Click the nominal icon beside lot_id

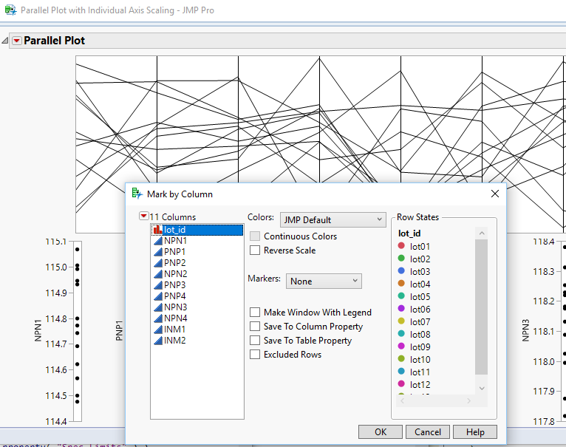tap(157, 230)
